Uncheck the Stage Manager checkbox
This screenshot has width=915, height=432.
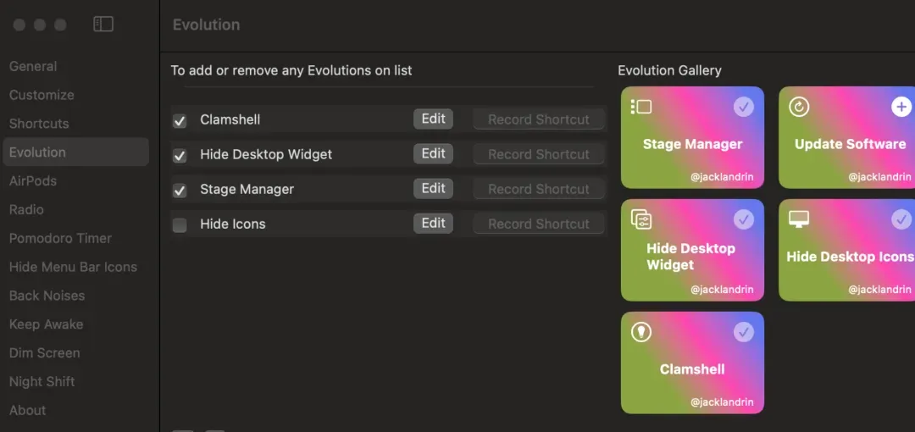pyautogui.click(x=180, y=191)
